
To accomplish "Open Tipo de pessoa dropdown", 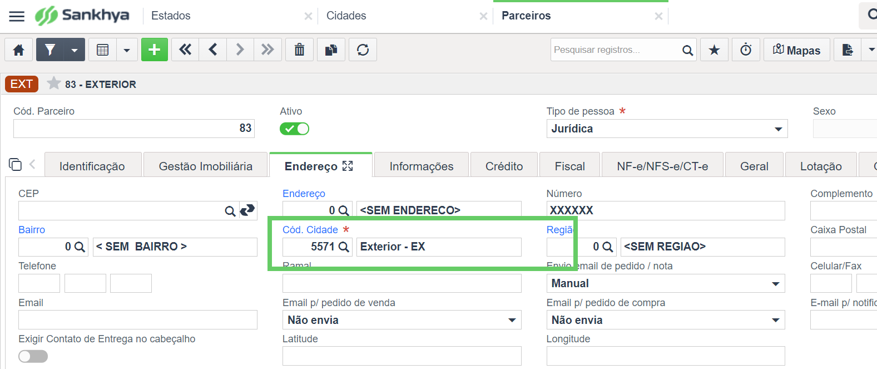I will pyautogui.click(x=667, y=129).
